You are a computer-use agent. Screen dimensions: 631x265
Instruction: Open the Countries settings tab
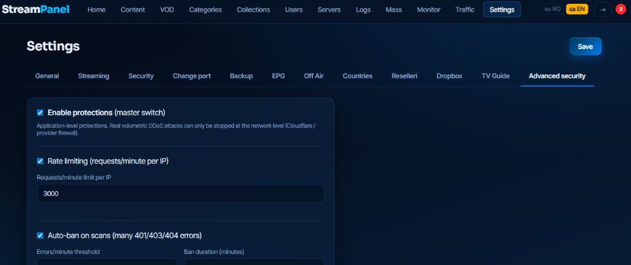click(x=357, y=76)
